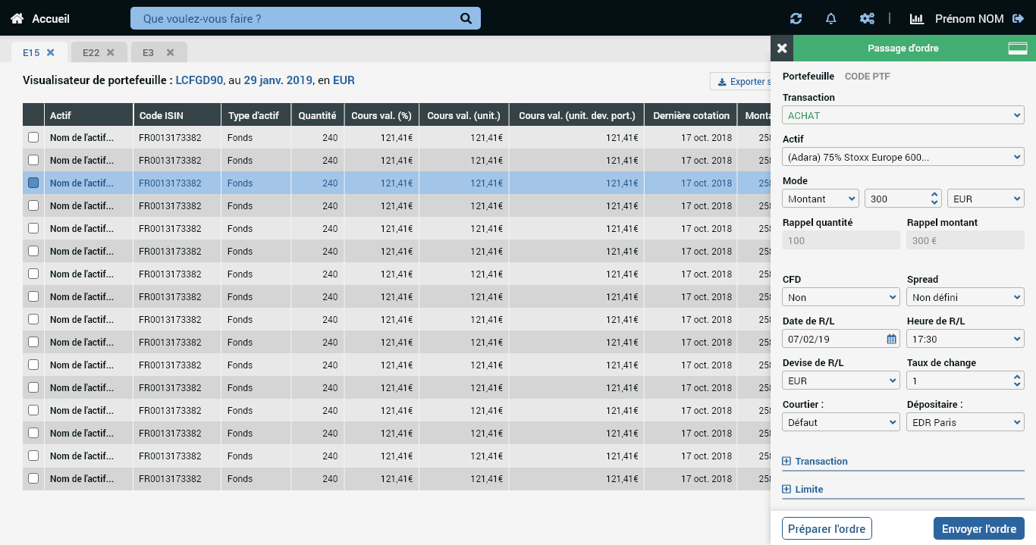This screenshot has width=1036, height=545.
Task: Click the logout icon beside Prénom NOM
Action: [1019, 18]
